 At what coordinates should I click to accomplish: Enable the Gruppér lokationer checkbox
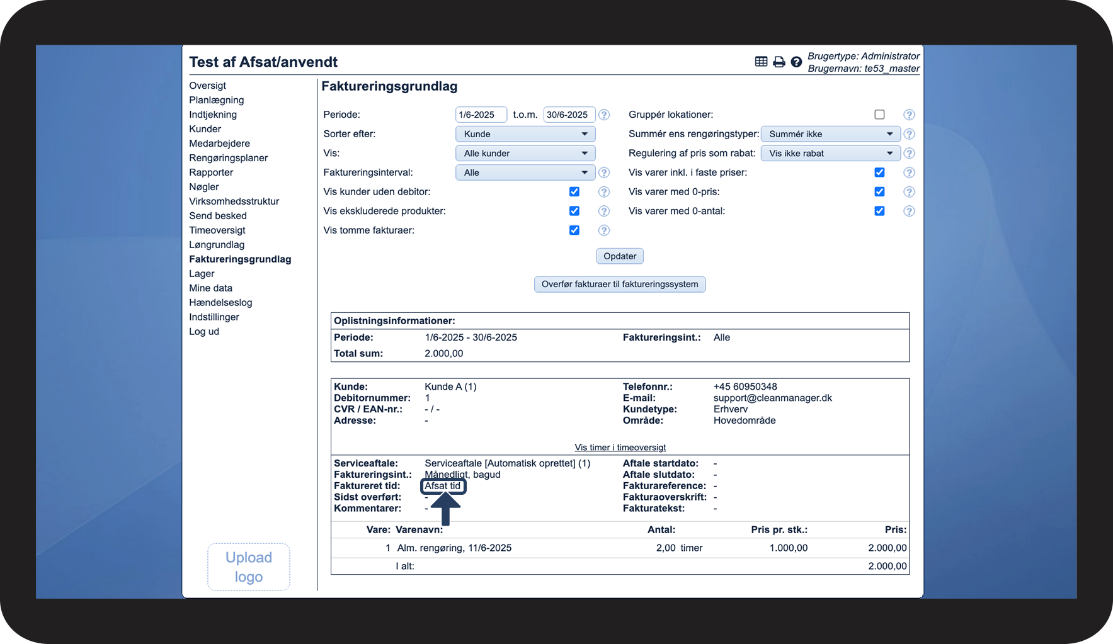879,115
